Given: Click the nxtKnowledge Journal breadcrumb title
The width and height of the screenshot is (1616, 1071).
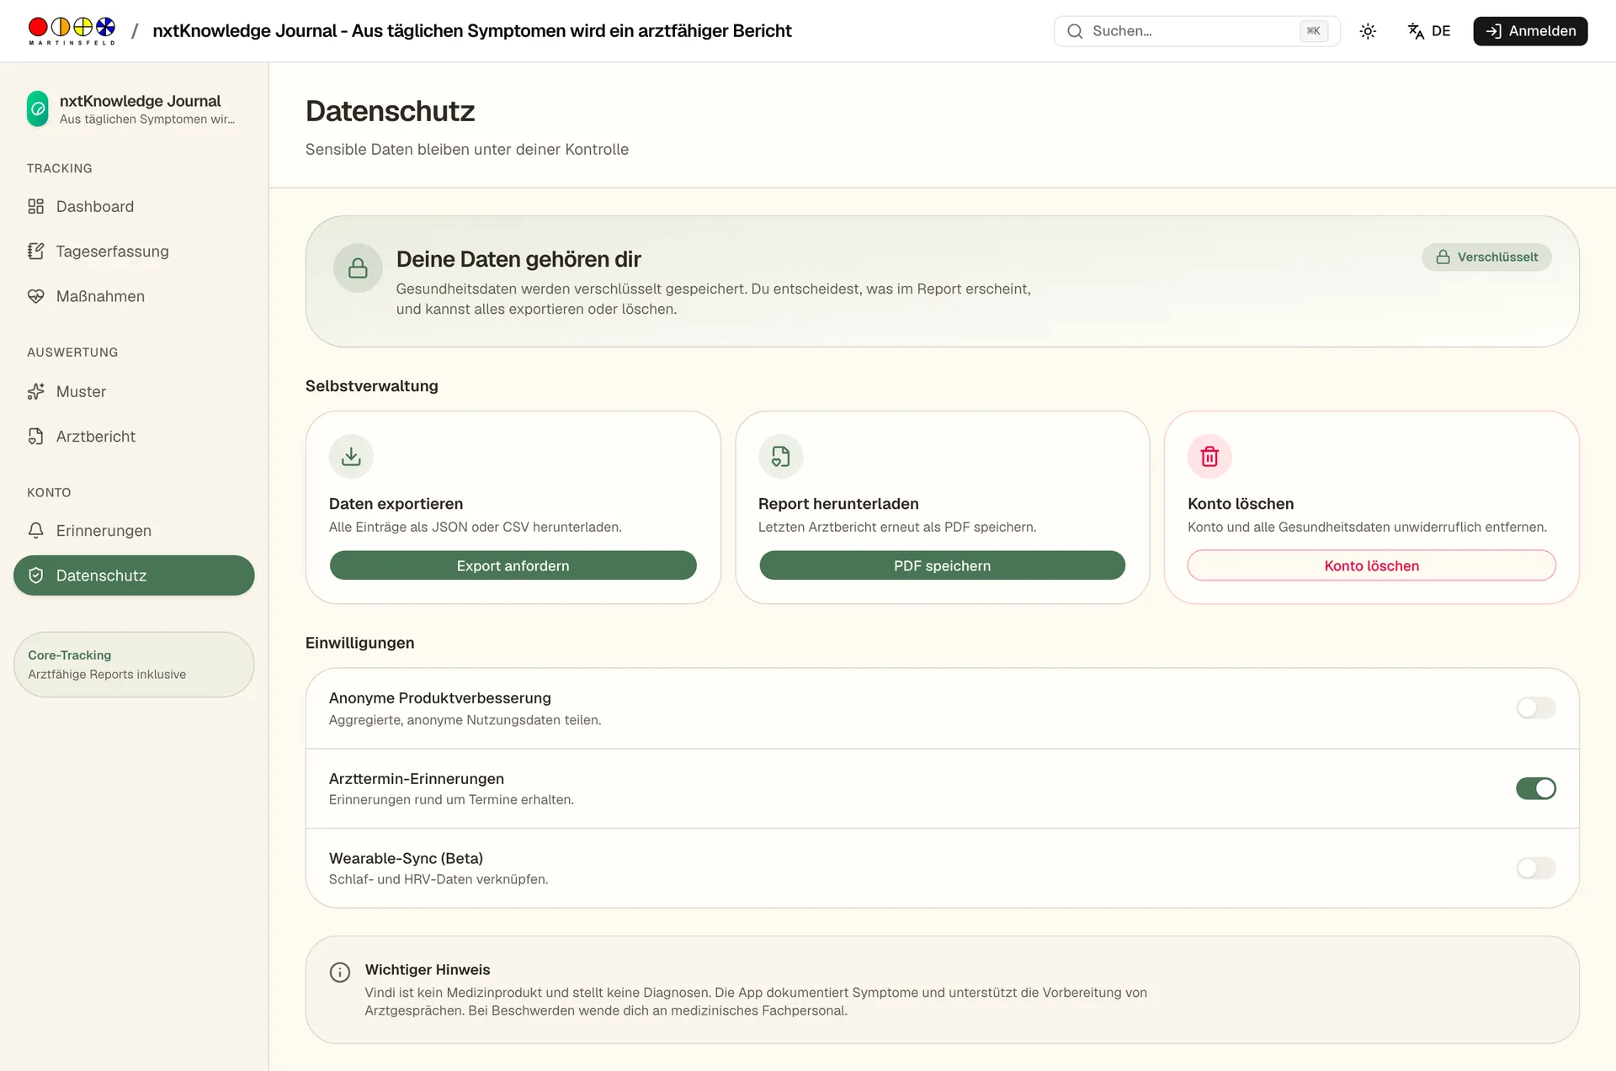Looking at the screenshot, I should tap(472, 31).
